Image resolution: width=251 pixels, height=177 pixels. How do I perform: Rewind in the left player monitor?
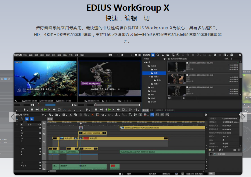pyautogui.click(x=37, y=110)
